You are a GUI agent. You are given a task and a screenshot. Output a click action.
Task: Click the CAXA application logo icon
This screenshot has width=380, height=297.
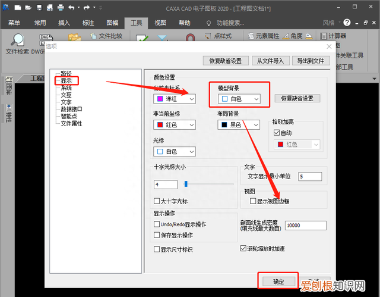point(5,8)
